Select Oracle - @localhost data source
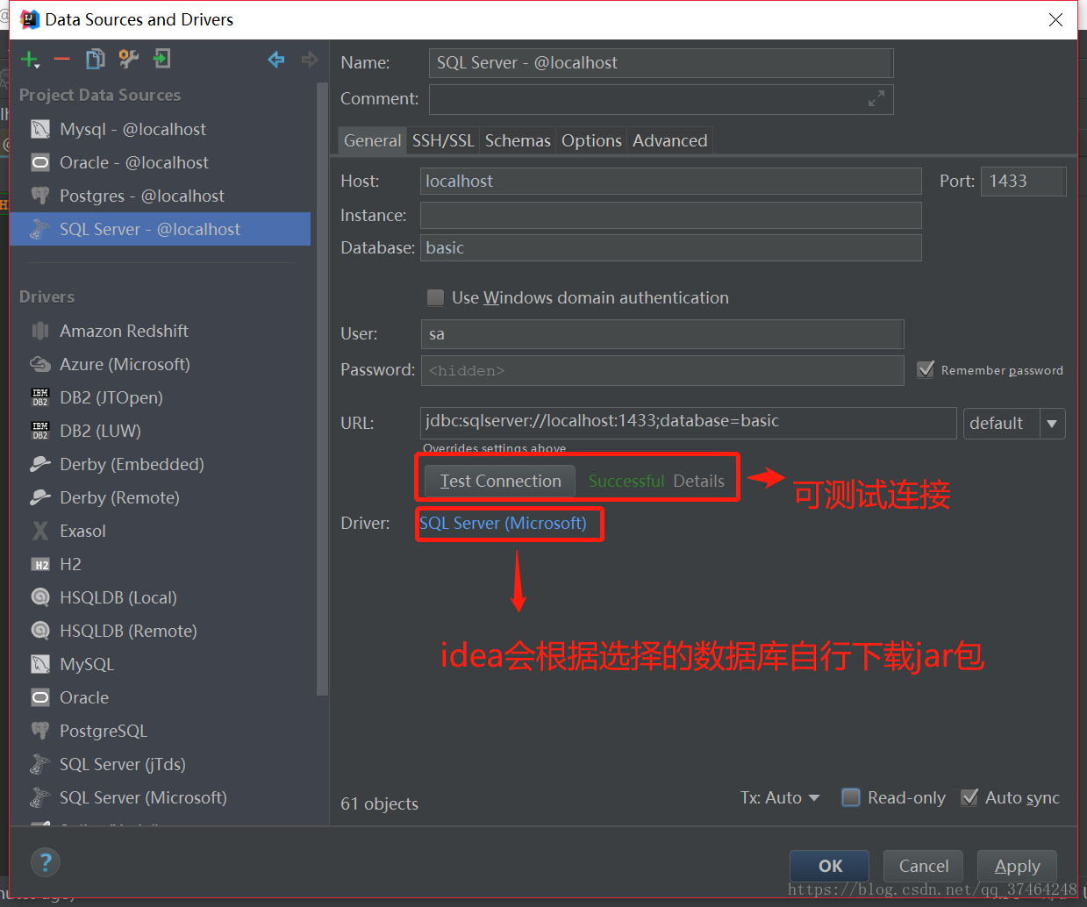Image resolution: width=1087 pixels, height=907 pixels. (x=160, y=162)
